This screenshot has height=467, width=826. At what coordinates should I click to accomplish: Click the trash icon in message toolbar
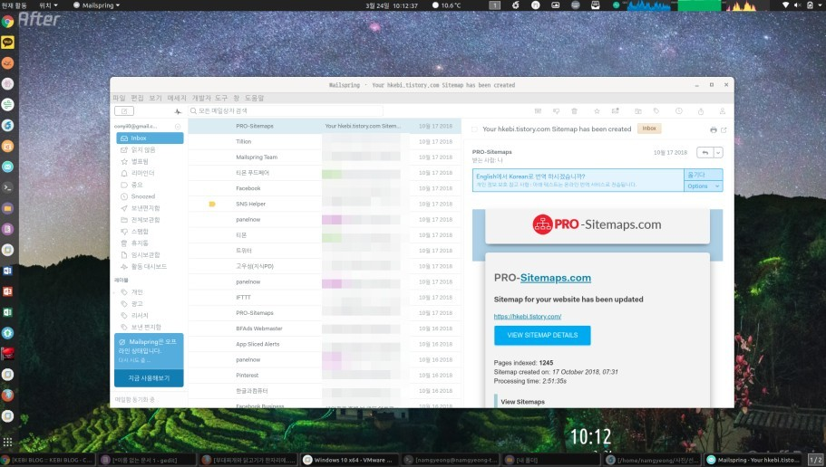[574, 111]
